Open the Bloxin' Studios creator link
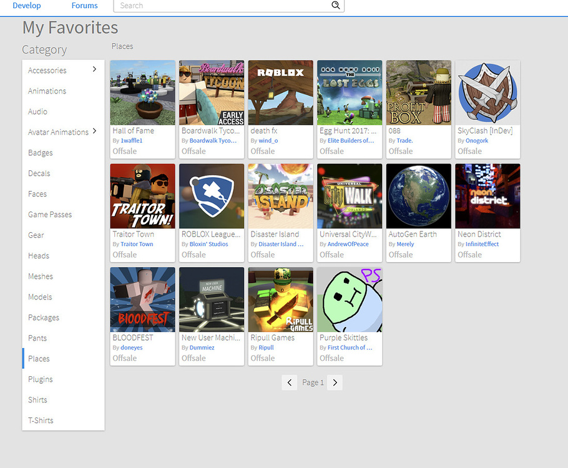Image resolution: width=568 pixels, height=468 pixels. point(208,244)
